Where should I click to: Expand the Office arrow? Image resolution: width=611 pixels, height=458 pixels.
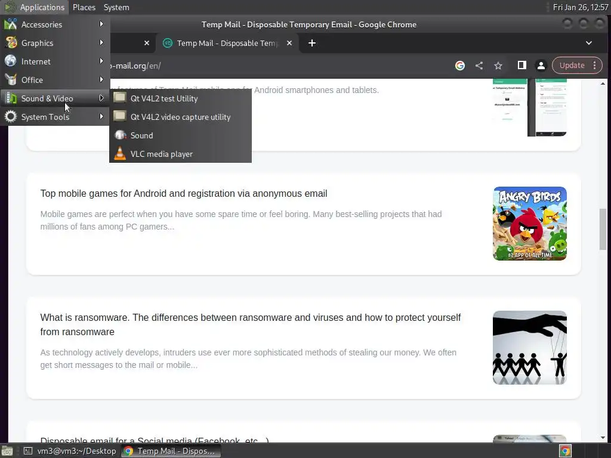(101, 79)
